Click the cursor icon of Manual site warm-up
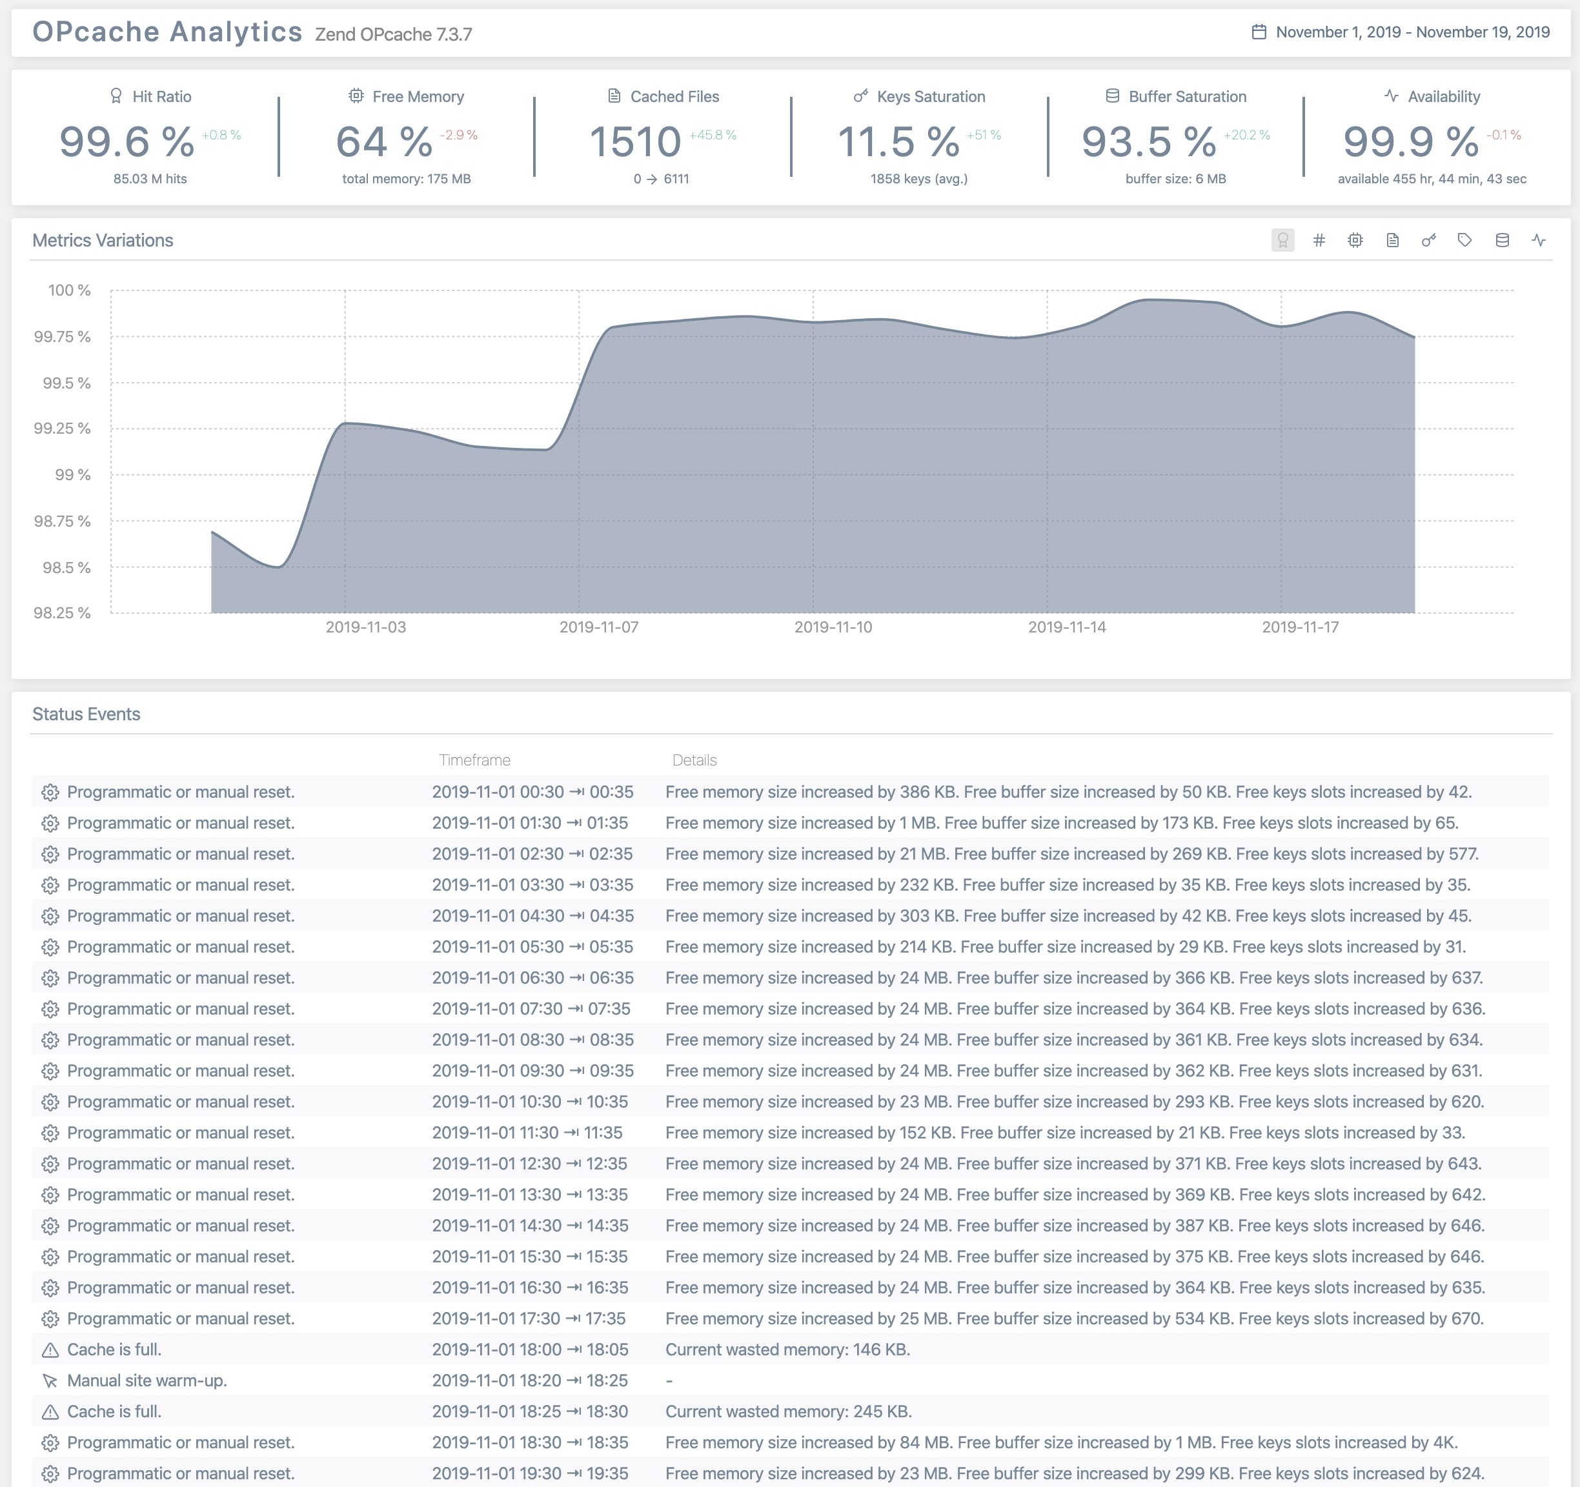Screen dimensions: 1580x1487 pos(50,1381)
